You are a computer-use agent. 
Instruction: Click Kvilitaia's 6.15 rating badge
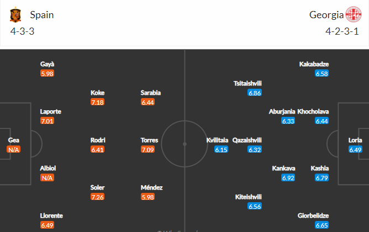221,149
